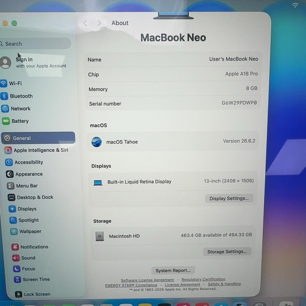Click the Spotlight magnifier icon
This screenshot has width=306, height=306.
13,220
